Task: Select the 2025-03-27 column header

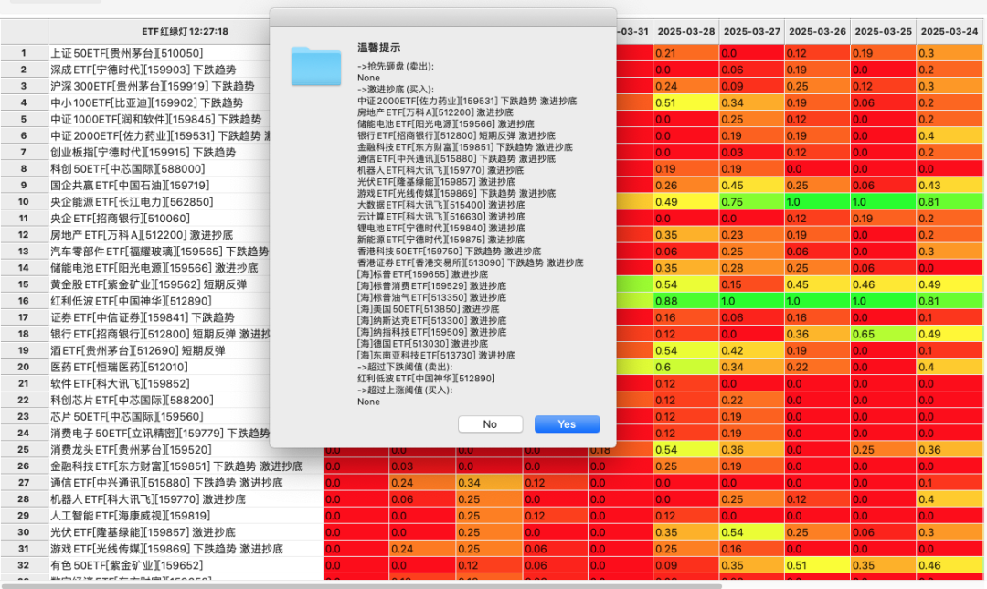Action: (751, 31)
